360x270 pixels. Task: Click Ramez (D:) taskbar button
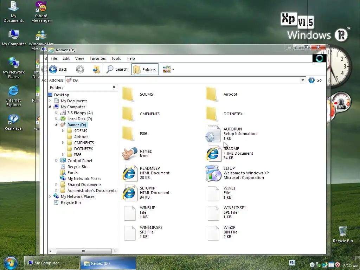(108, 263)
